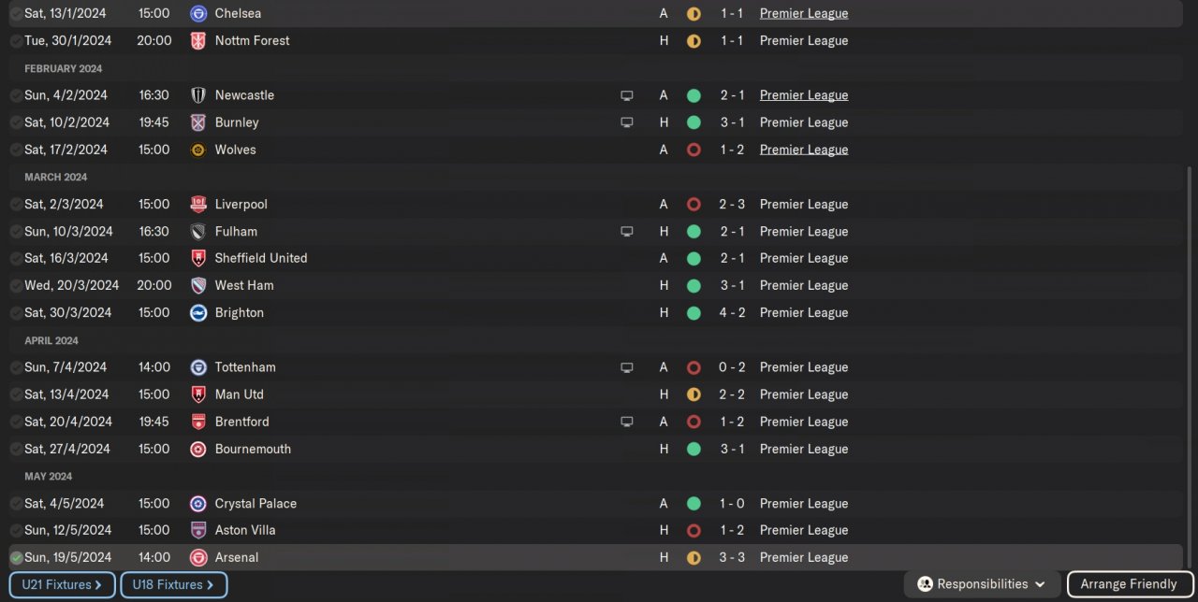The width and height of the screenshot is (1198, 602).
Task: Toggle the checkmark for the Arsenal fixture
Action: pyautogui.click(x=16, y=557)
